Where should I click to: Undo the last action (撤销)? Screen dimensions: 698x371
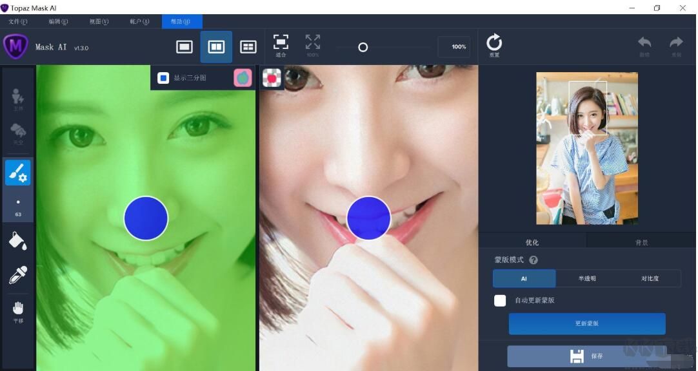click(x=644, y=46)
